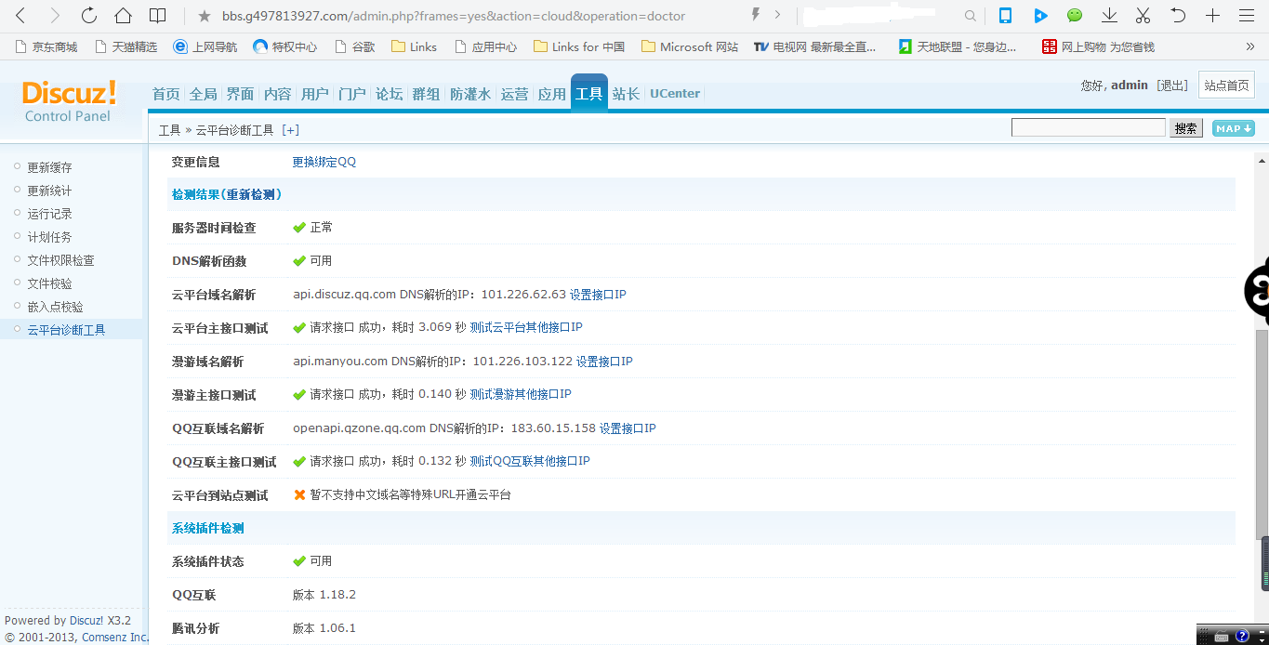Select the 运营 menu tab
Viewport: 1269px width, 645px height.
515,94
